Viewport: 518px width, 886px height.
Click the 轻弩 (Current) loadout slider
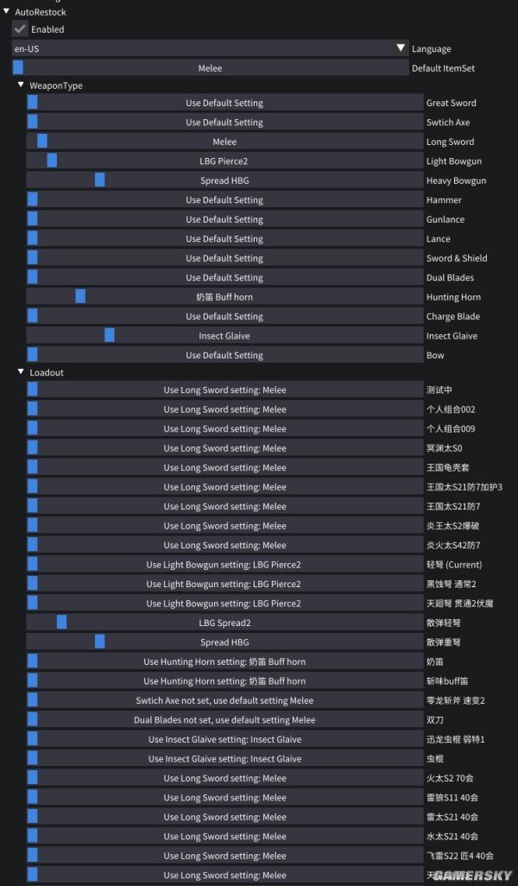click(224, 565)
